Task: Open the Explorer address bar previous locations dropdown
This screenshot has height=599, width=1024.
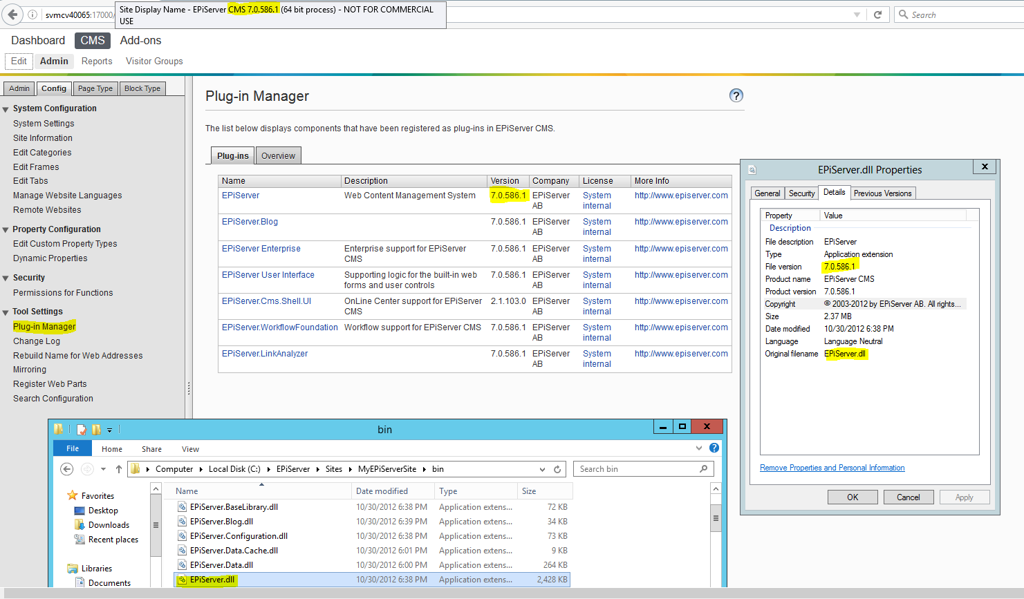Action: point(543,469)
